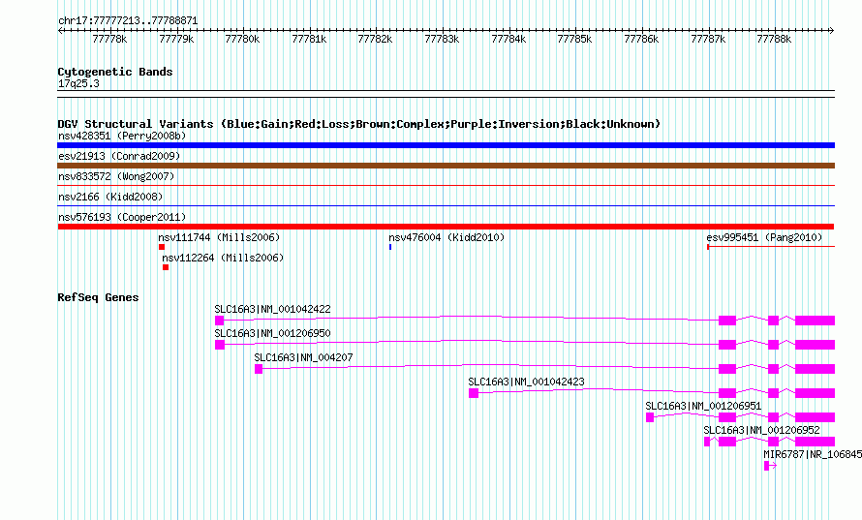
Task: Click the DGV Structural Variants track title
Action: [358, 124]
